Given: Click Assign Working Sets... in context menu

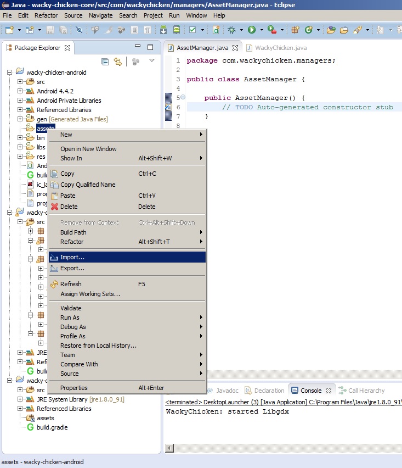Looking at the screenshot, I should tap(127, 294).
